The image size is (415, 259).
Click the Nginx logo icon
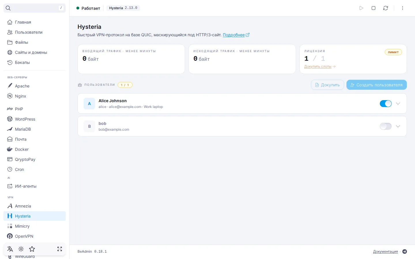(10, 96)
